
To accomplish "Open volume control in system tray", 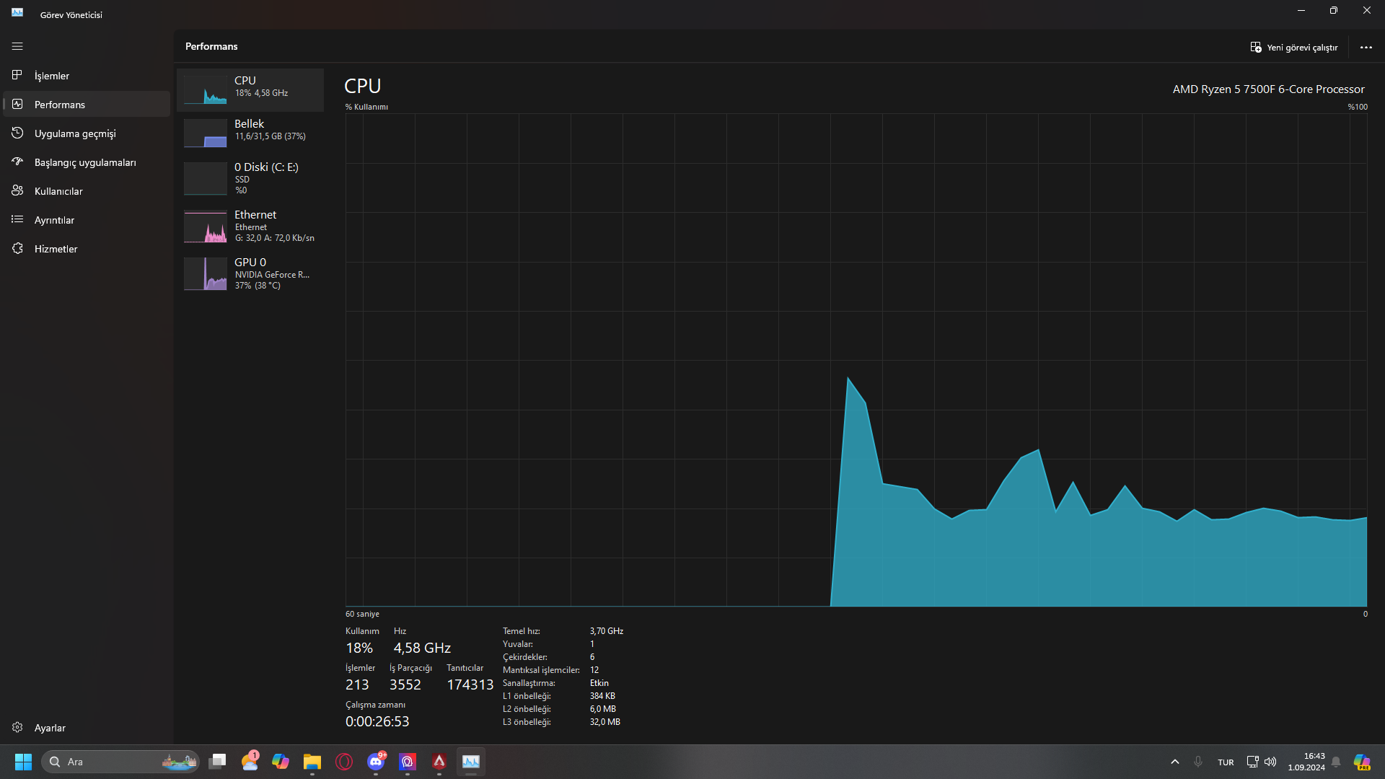I will [x=1270, y=762].
